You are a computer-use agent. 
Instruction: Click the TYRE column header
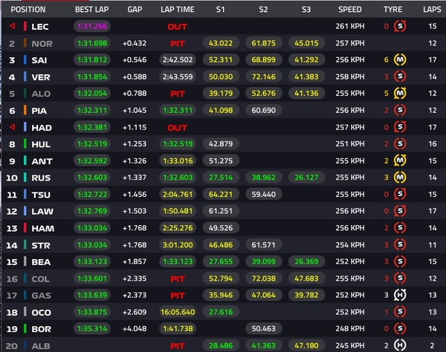392,10
